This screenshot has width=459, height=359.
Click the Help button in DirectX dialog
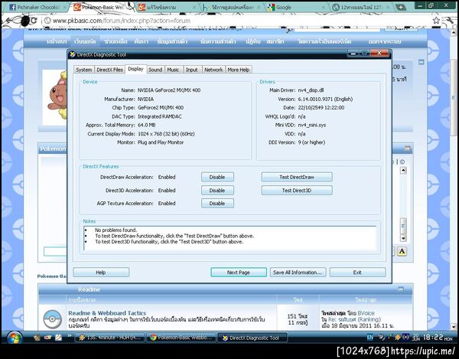[101, 273]
